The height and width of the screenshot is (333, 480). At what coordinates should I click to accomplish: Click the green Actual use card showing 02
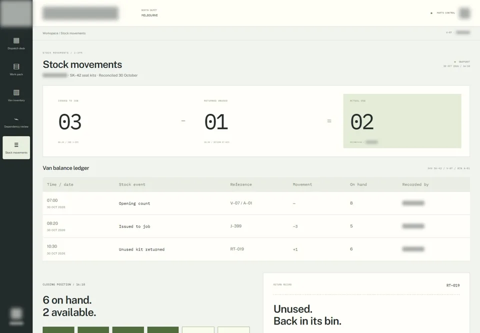click(x=402, y=121)
